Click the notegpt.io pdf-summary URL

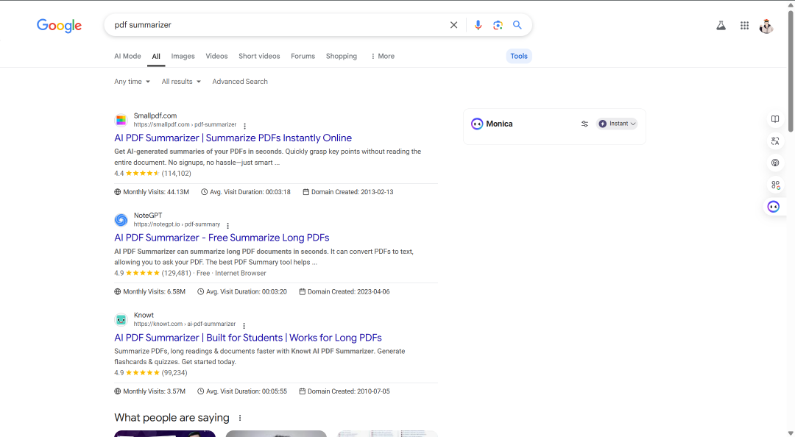pos(177,224)
